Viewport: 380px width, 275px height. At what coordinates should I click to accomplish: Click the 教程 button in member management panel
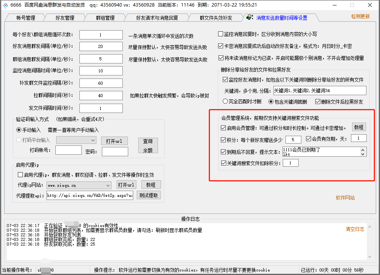(359, 127)
